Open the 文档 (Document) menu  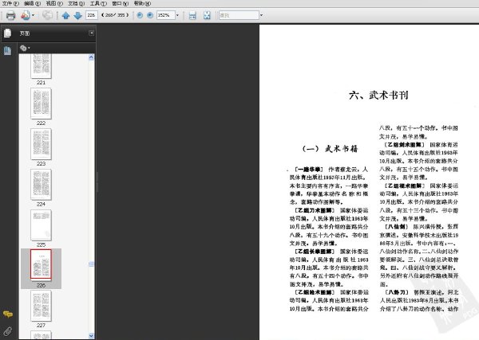[x=77, y=3]
